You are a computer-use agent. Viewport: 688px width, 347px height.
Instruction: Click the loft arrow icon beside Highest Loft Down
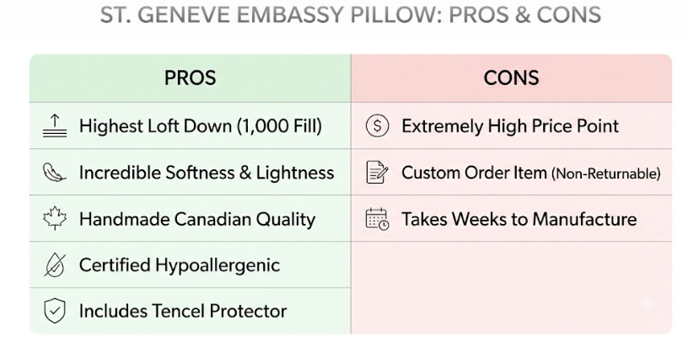point(55,125)
